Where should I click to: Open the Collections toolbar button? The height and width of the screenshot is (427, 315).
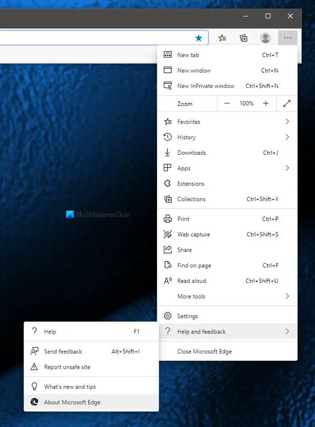pos(244,38)
